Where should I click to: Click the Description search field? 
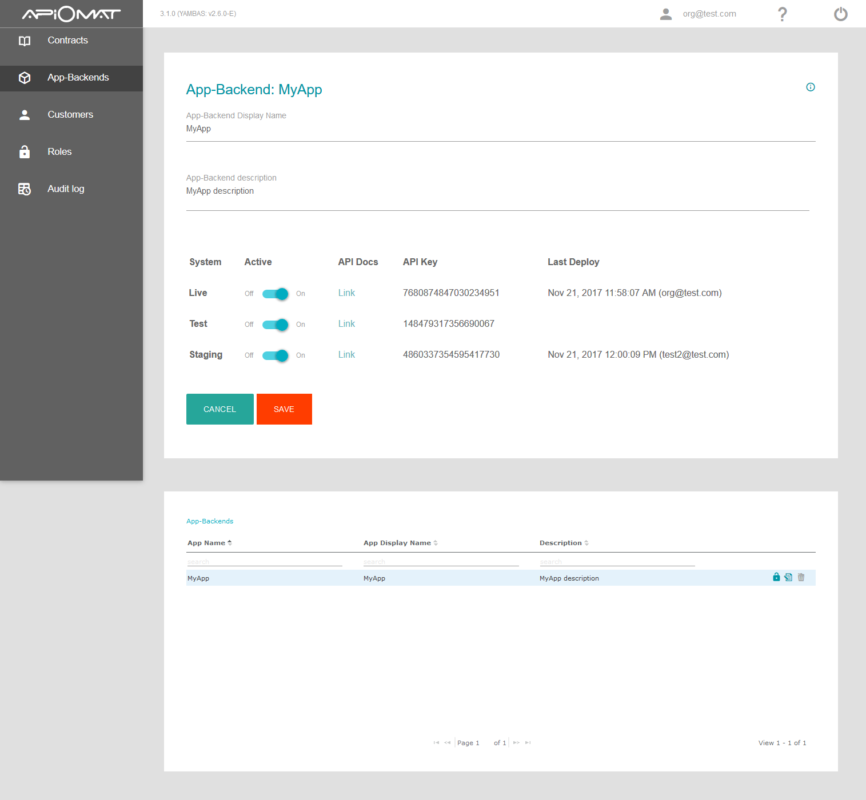(617, 562)
